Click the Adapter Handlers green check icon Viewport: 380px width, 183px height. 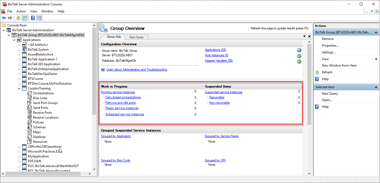(x=299, y=61)
